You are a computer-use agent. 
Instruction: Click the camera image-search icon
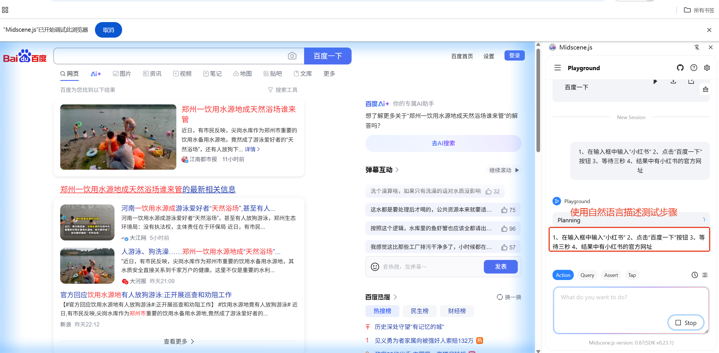pyautogui.click(x=292, y=56)
